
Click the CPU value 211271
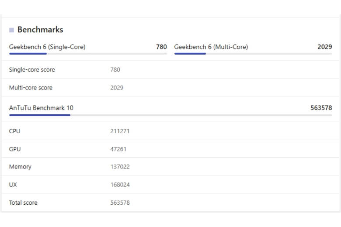(x=120, y=131)
